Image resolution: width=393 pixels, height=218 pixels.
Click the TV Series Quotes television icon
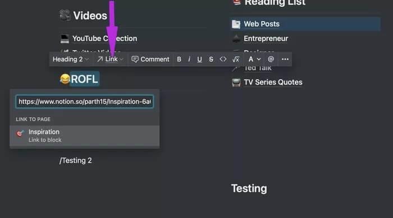click(x=236, y=82)
